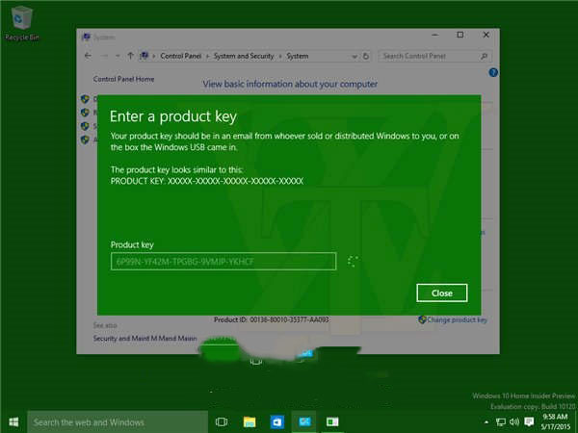Close the Enter a product key dialog
Screen dimensions: 578x433
click(441, 293)
